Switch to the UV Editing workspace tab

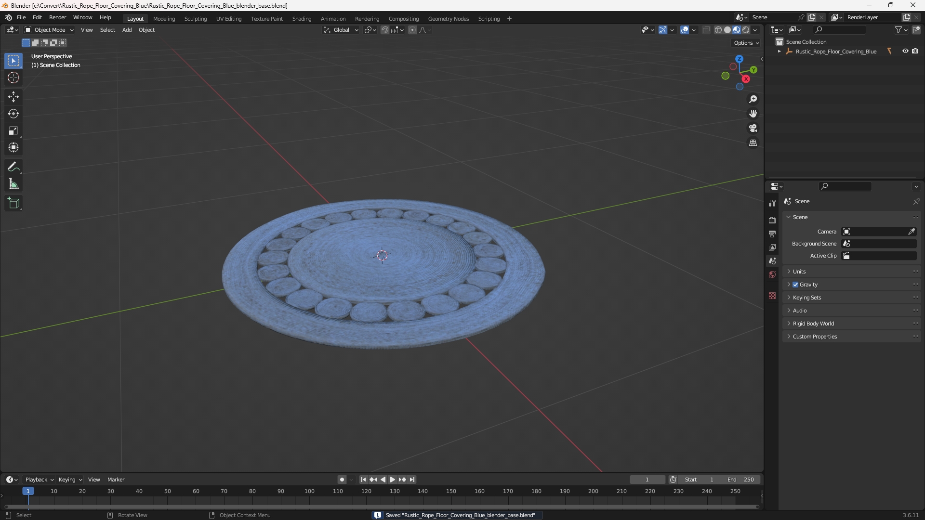tap(228, 19)
